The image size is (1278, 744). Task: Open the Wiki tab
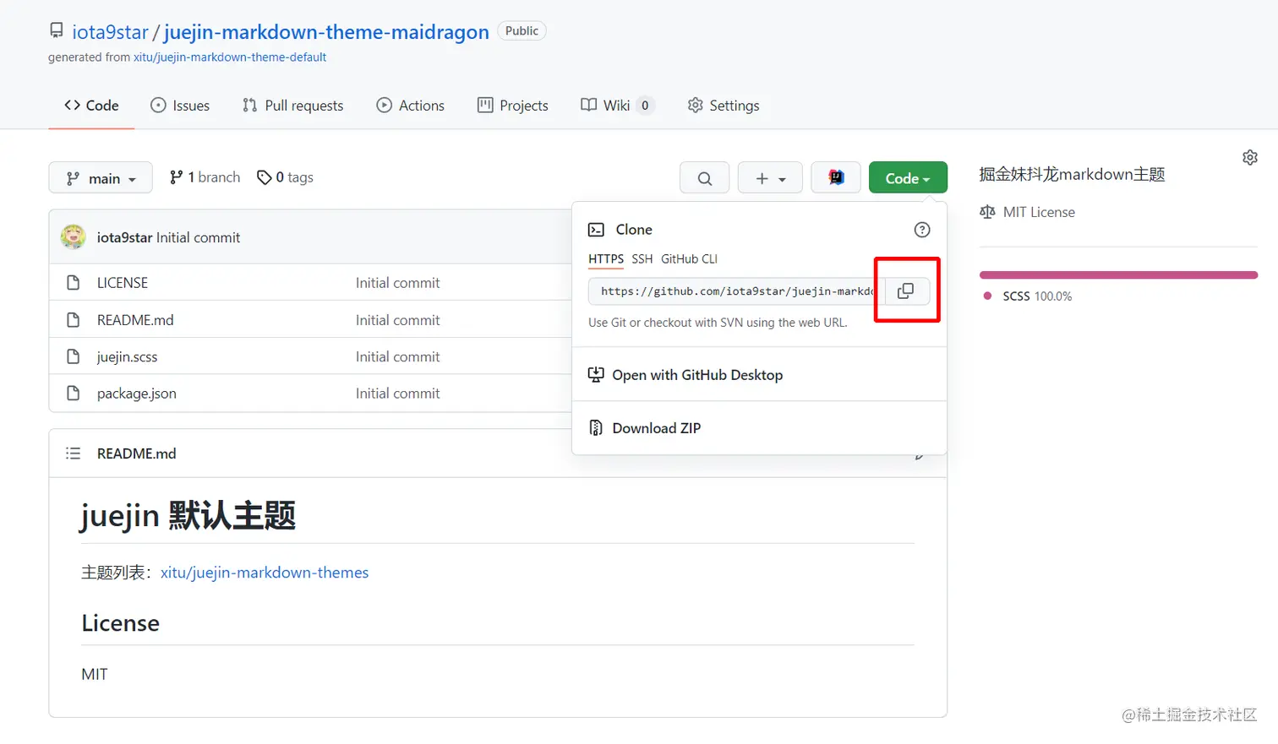(x=617, y=106)
